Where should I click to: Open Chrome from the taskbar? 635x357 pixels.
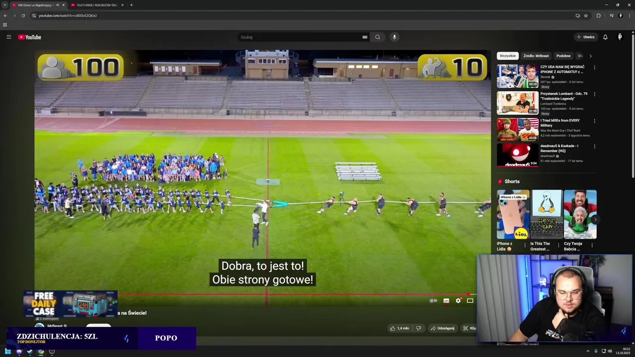[41, 352]
